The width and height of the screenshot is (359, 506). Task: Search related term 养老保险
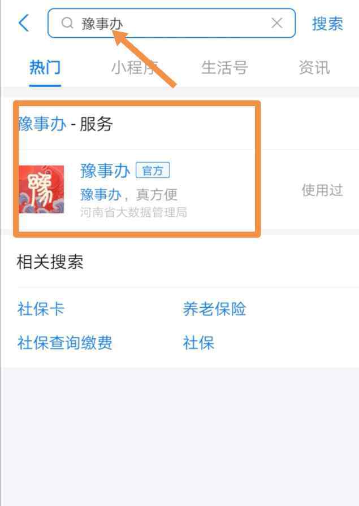[x=214, y=309]
